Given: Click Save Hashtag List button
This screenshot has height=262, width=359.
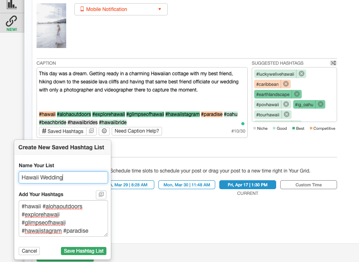Looking at the screenshot, I should (x=84, y=251).
